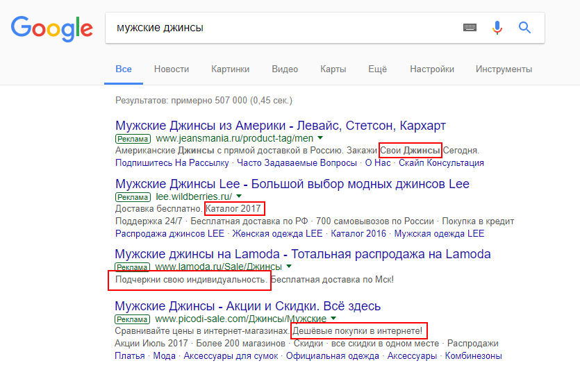Open the on-screen keyboard icon
580x370 pixels.
[470, 27]
